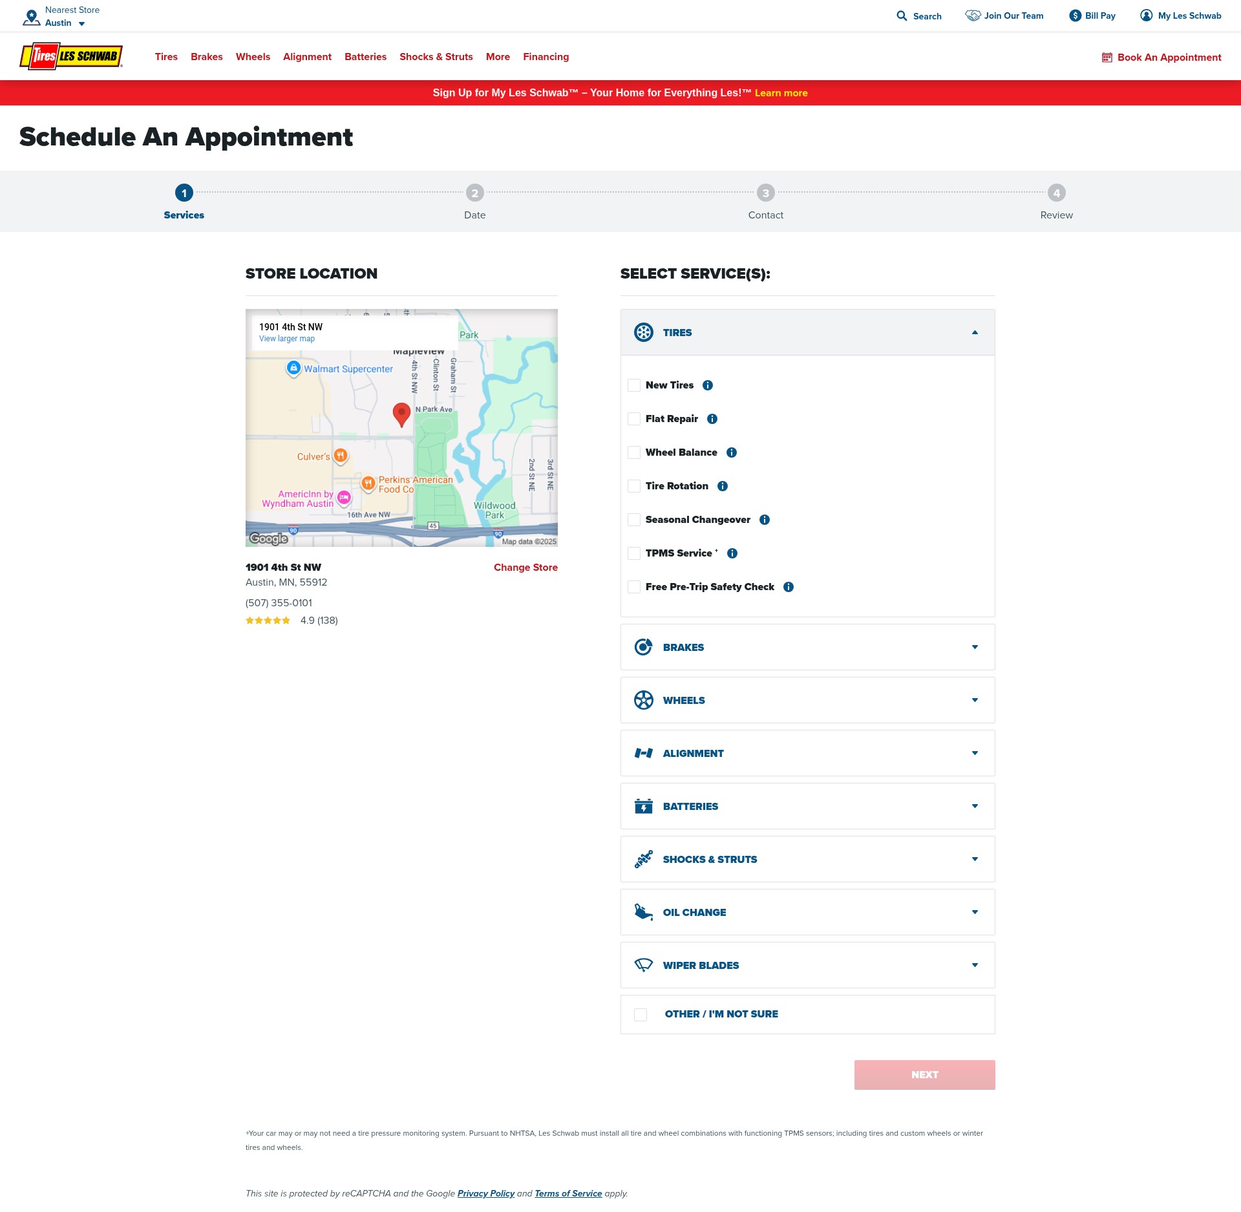This screenshot has height=1212, width=1241.
Task: Open the TPMS Service info icon
Action: click(x=732, y=553)
